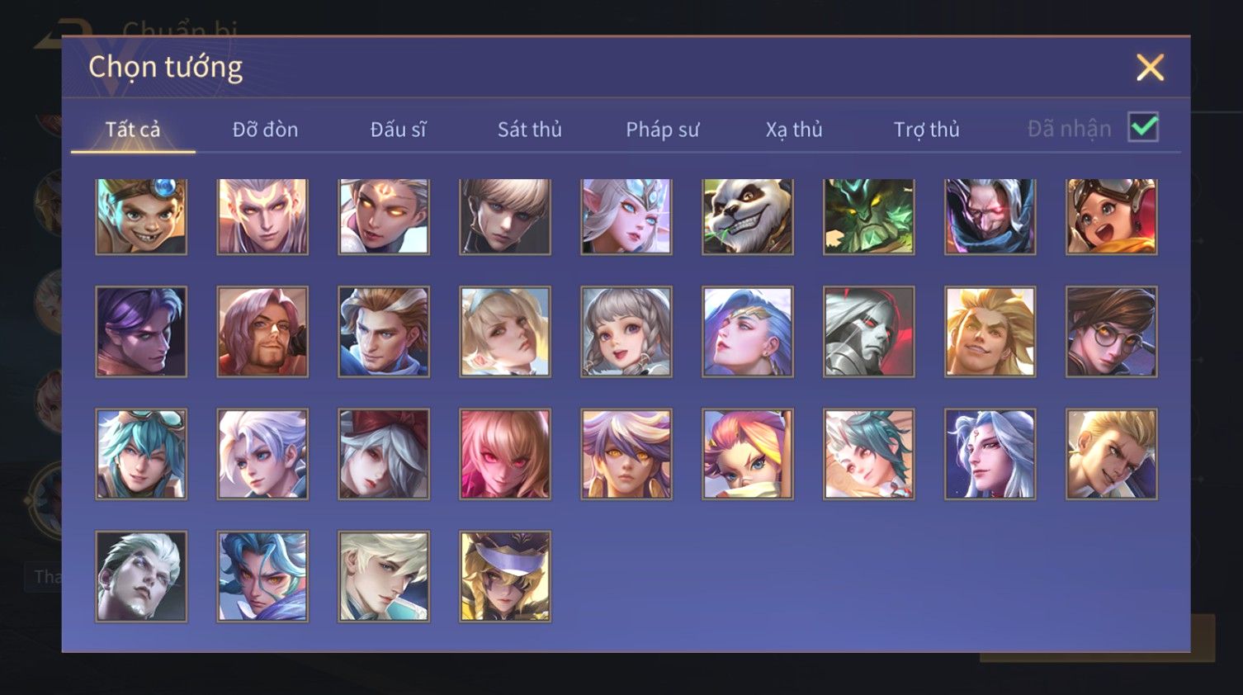Image resolution: width=1243 pixels, height=695 pixels.
Task: Pick the girl with red aviator goggles
Action: point(1112,216)
